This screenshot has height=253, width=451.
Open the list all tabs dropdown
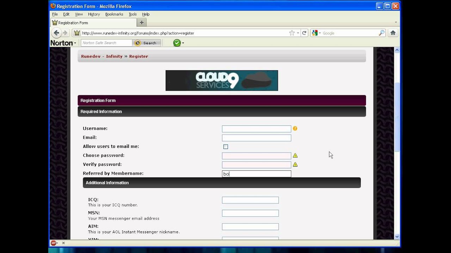pyautogui.click(x=396, y=22)
